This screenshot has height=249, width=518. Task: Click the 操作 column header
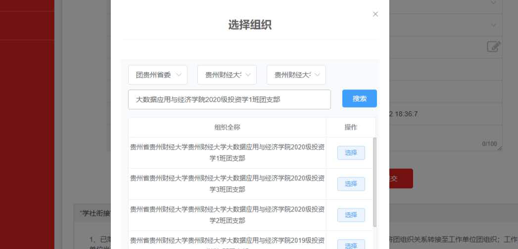tap(351, 127)
